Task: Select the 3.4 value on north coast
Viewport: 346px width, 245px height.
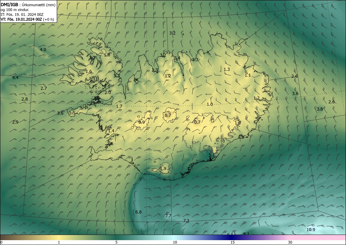Action: (177, 58)
